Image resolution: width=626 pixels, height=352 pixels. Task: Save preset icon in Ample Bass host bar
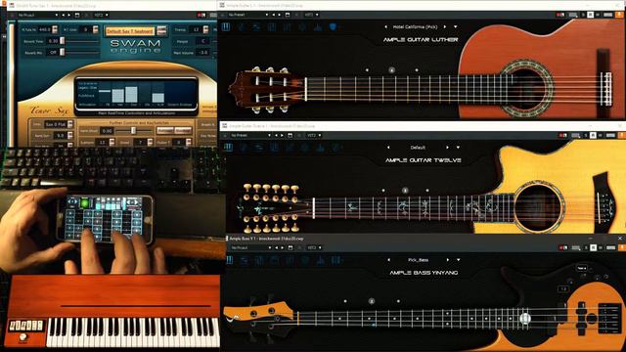tap(291, 247)
